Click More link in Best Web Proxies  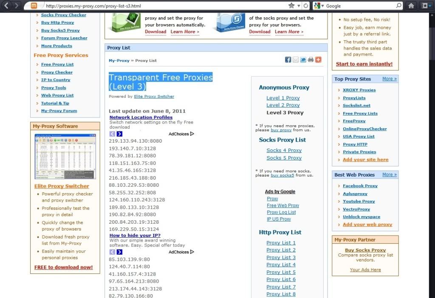pyautogui.click(x=390, y=174)
